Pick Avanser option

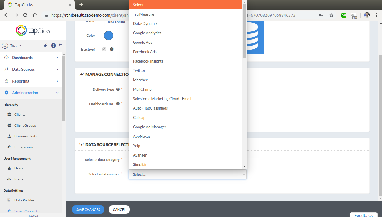pyautogui.click(x=185, y=155)
